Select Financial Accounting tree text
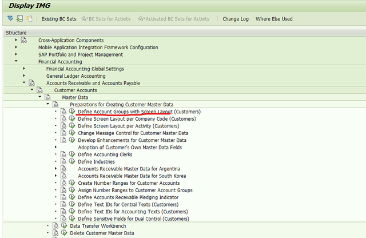366x238 pixels. [x=60, y=62]
